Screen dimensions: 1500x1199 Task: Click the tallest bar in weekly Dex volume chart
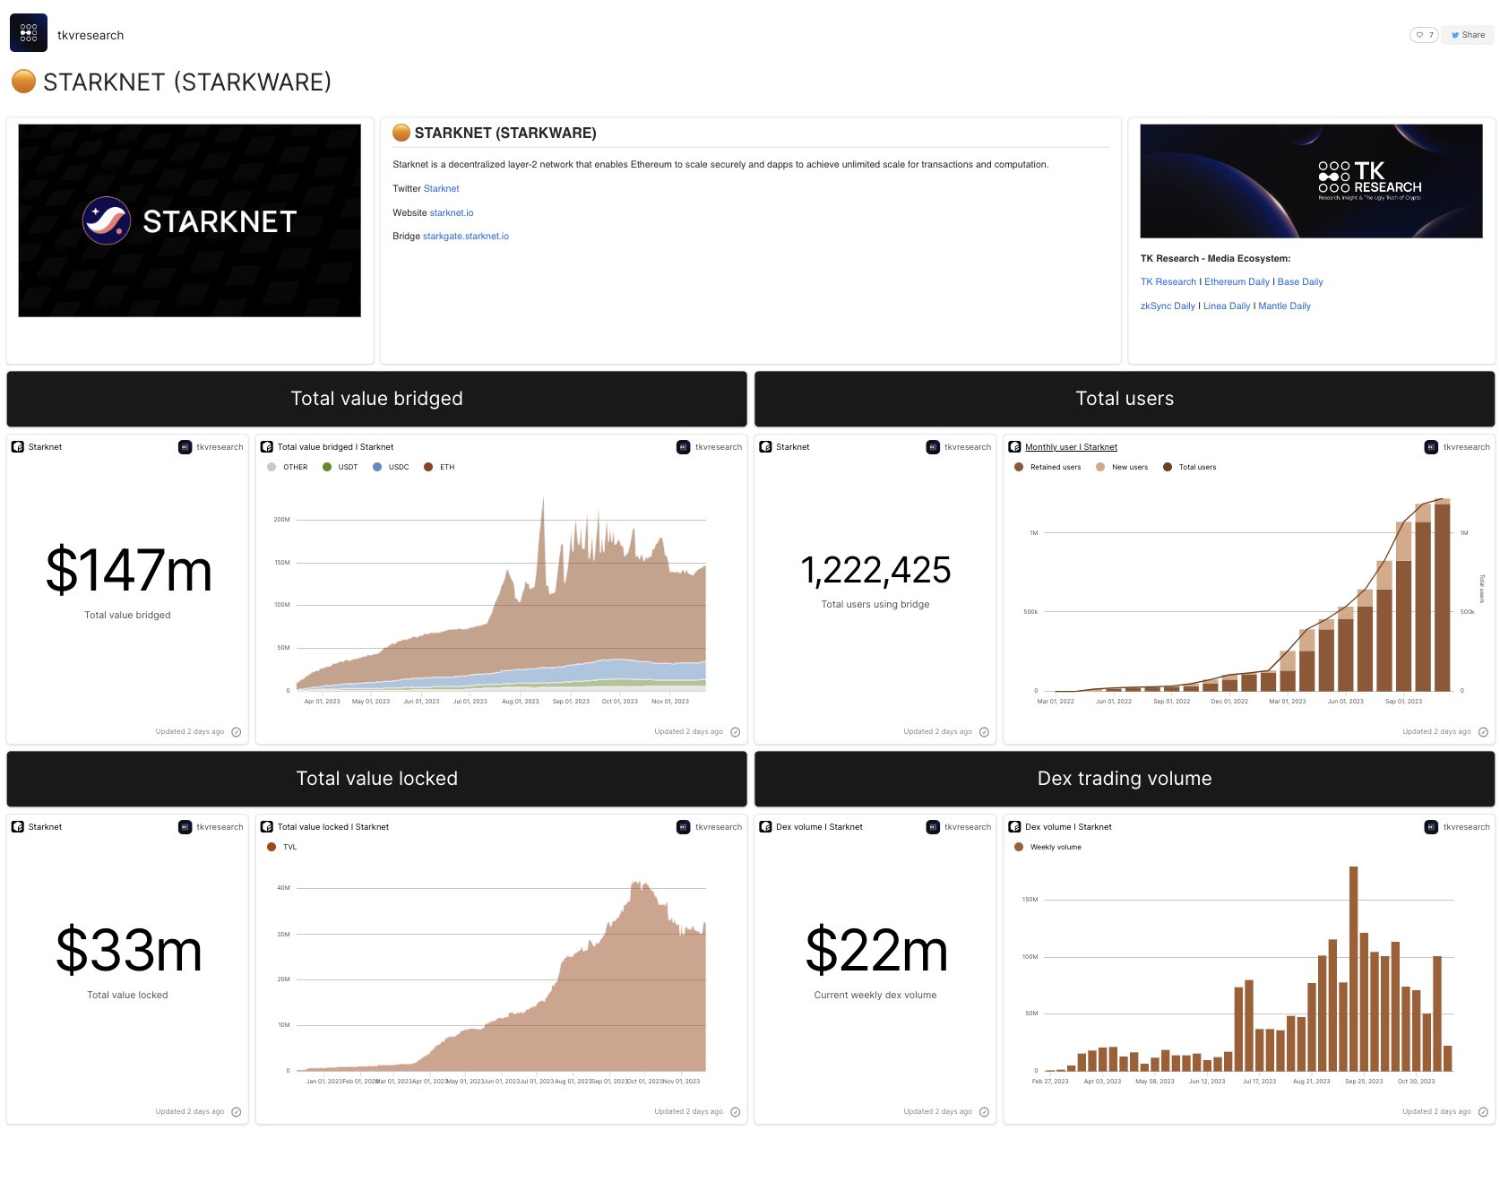1353,969
